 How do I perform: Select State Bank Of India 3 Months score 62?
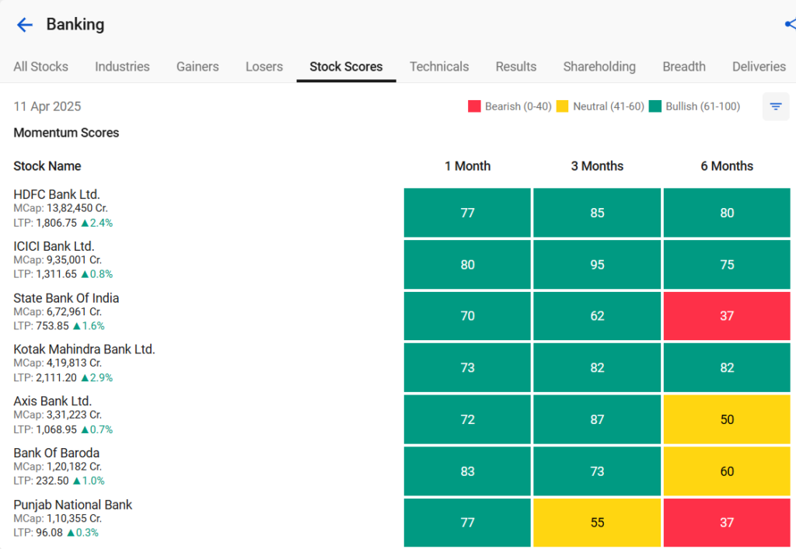click(597, 316)
